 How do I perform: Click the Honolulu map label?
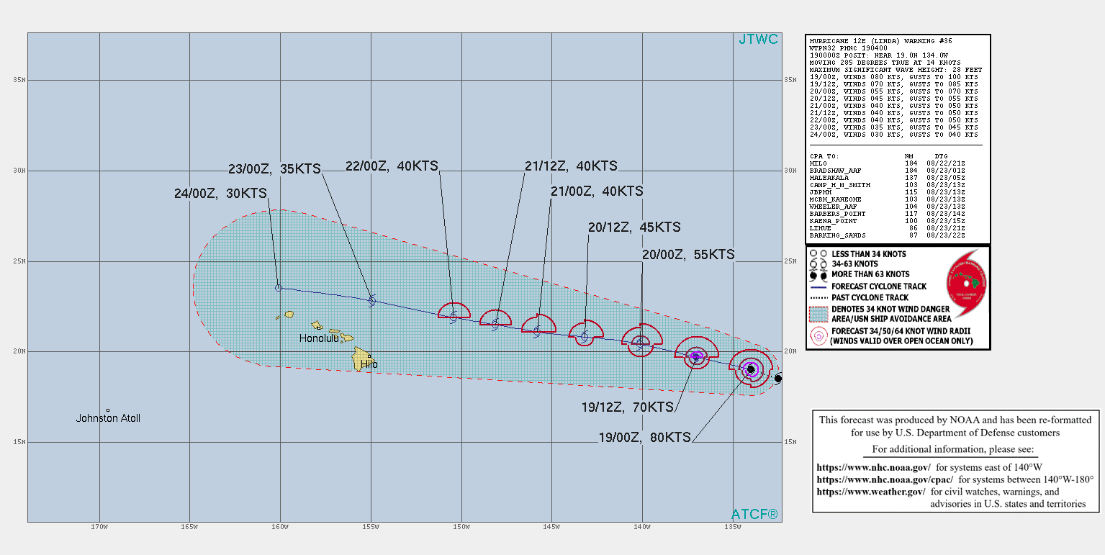319,338
